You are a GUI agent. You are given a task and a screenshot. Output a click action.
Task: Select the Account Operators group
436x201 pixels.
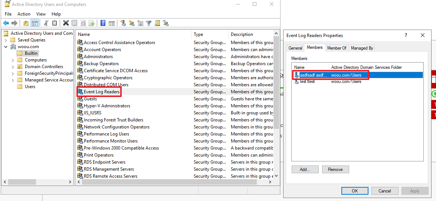coord(102,50)
